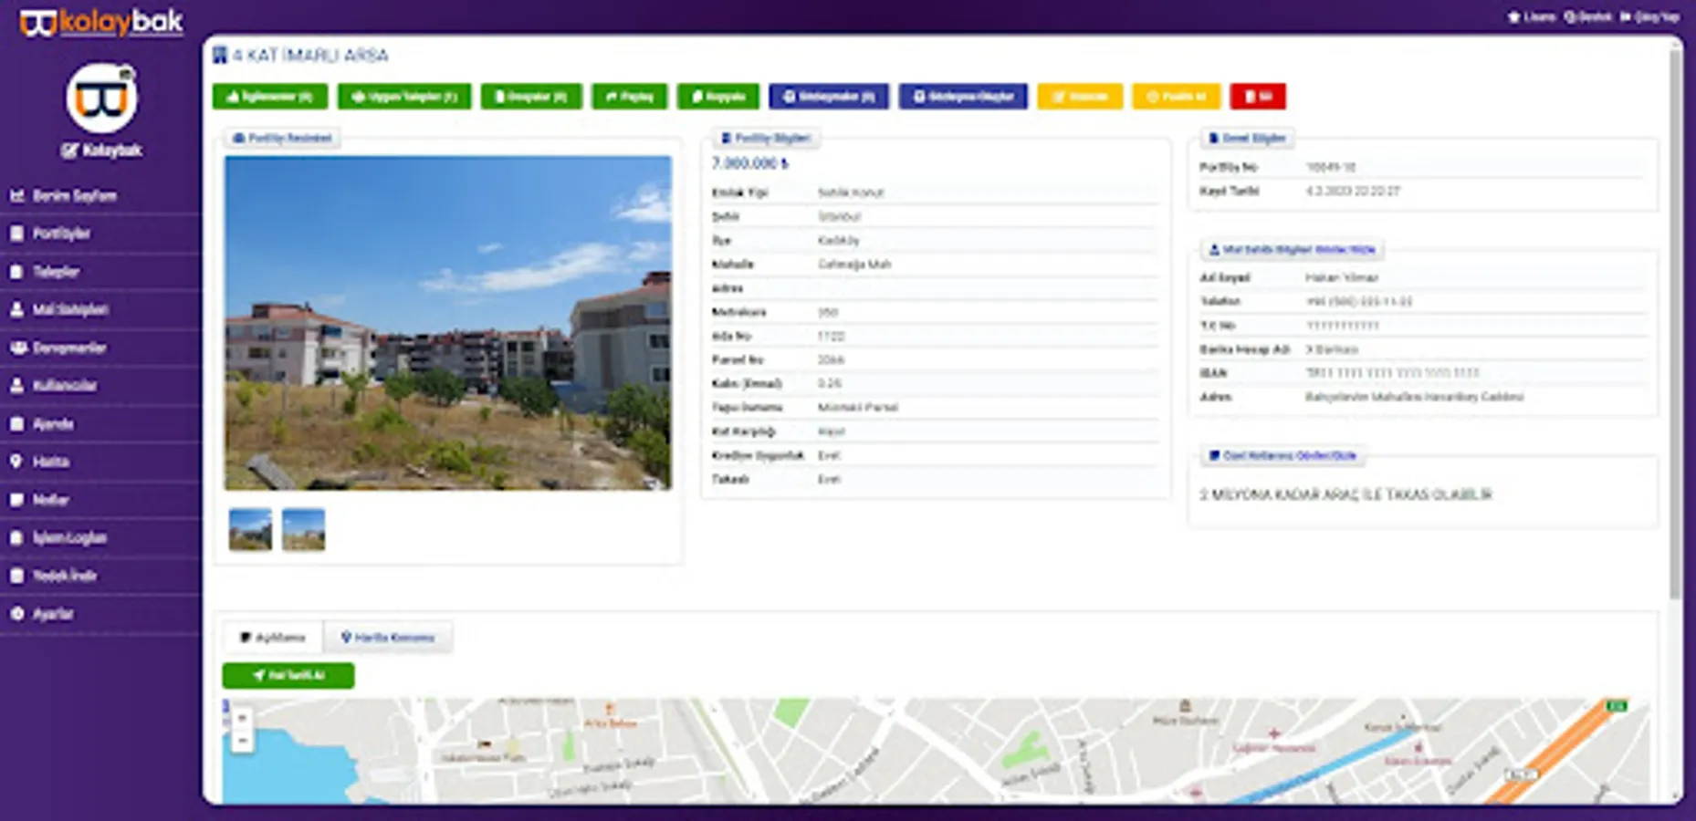Edit the Kolaybak profile name link
Screen dimensions: 1696x821
tap(101, 151)
